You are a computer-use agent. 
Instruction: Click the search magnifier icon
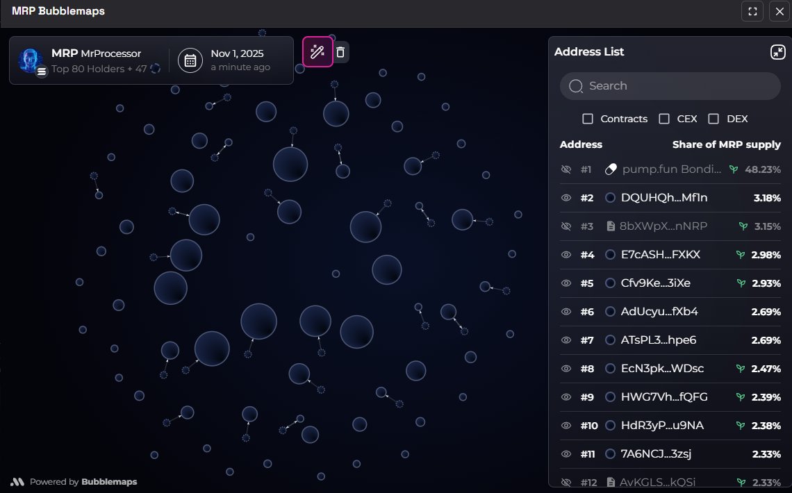576,86
